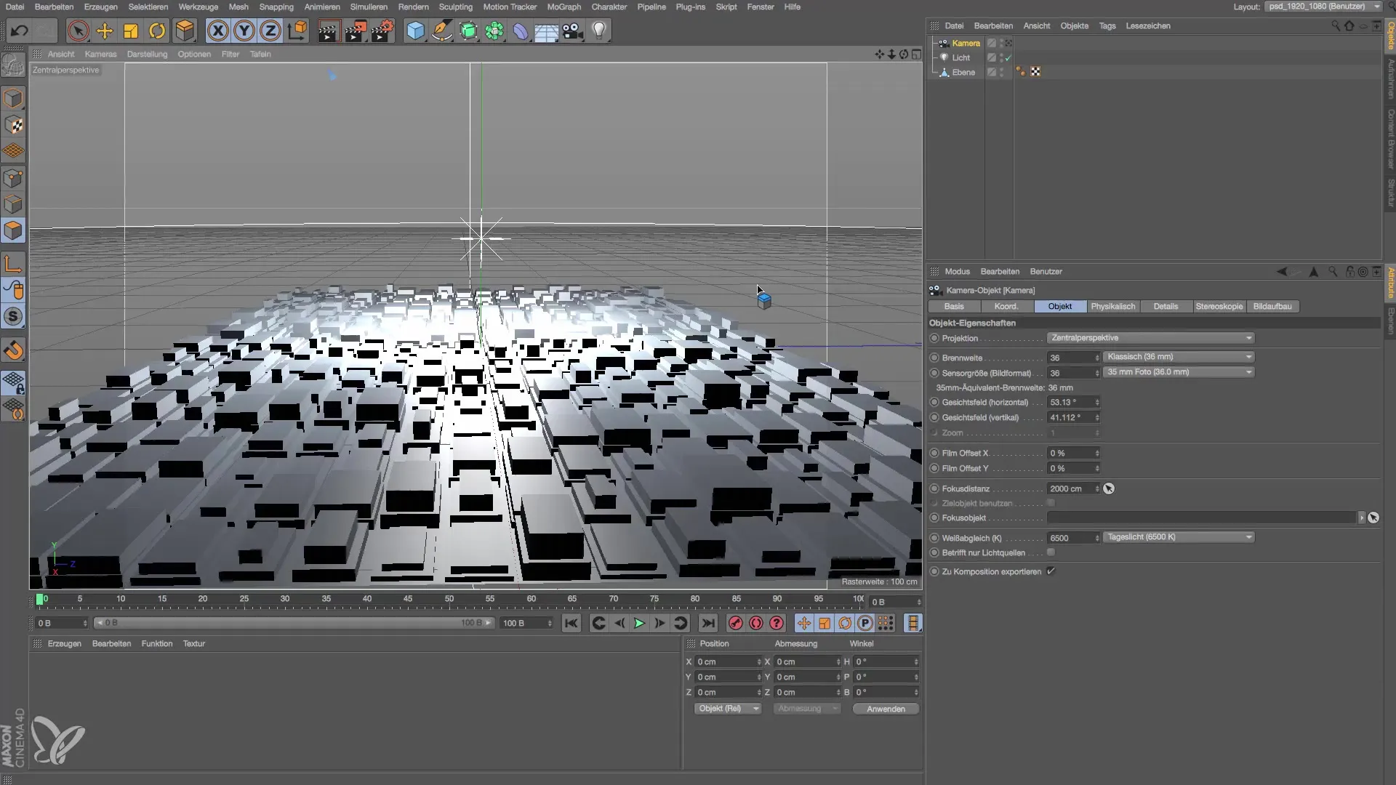Switch to Physikalisch tab
The width and height of the screenshot is (1396, 785).
pos(1112,306)
